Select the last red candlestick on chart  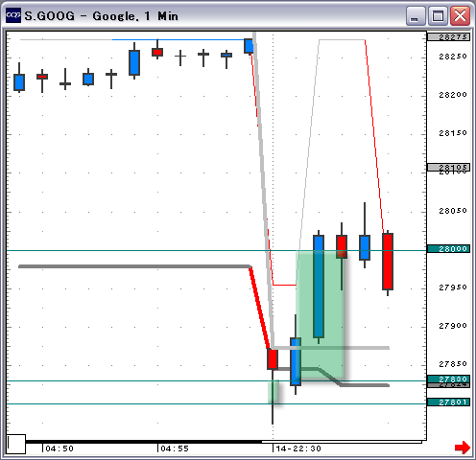[x=388, y=262]
